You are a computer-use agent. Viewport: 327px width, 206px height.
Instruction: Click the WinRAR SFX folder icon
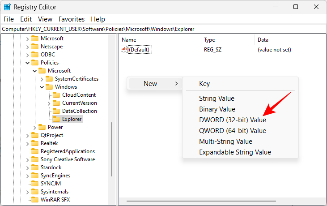click(34, 200)
